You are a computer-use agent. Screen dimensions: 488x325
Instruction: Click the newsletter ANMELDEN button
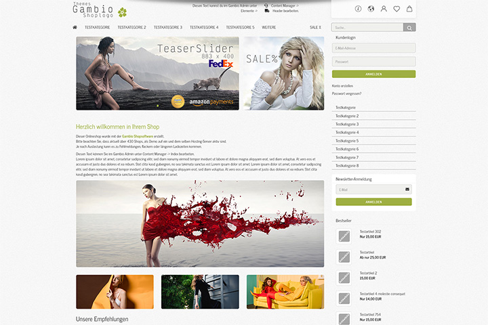[373, 202]
